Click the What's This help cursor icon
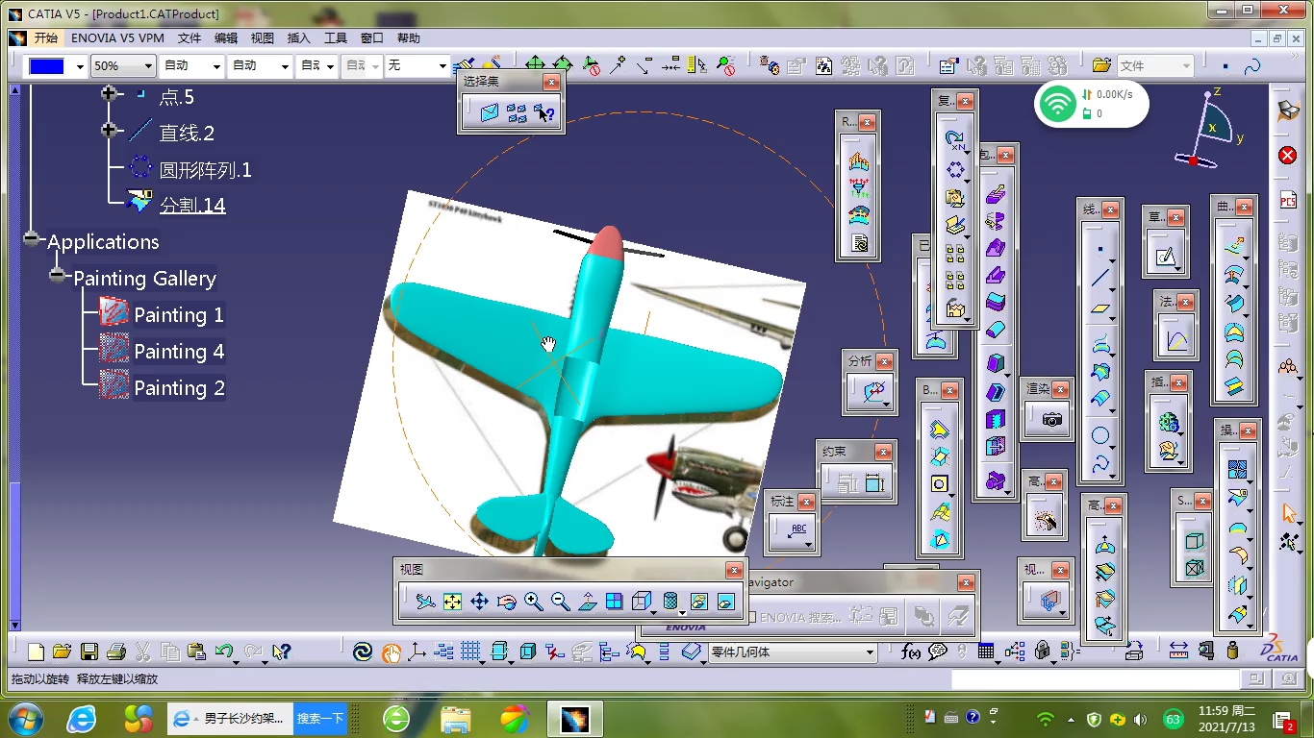The width and height of the screenshot is (1314, 738). 281,652
